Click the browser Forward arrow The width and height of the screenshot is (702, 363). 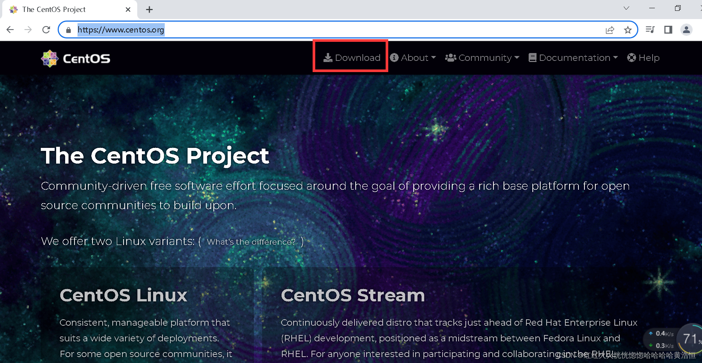pyautogui.click(x=28, y=30)
